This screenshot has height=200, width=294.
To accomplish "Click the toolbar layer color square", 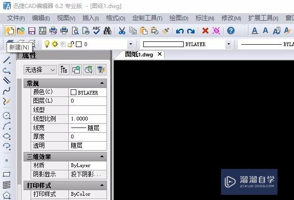I will tap(79, 44).
